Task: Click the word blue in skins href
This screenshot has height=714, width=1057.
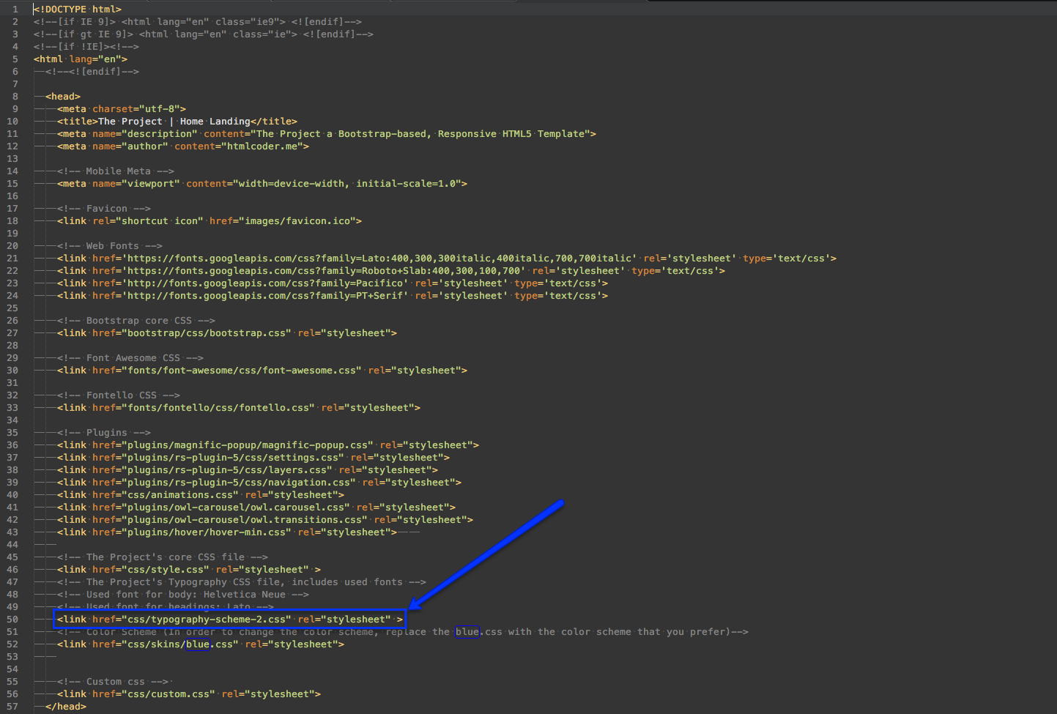Action: 198,644
